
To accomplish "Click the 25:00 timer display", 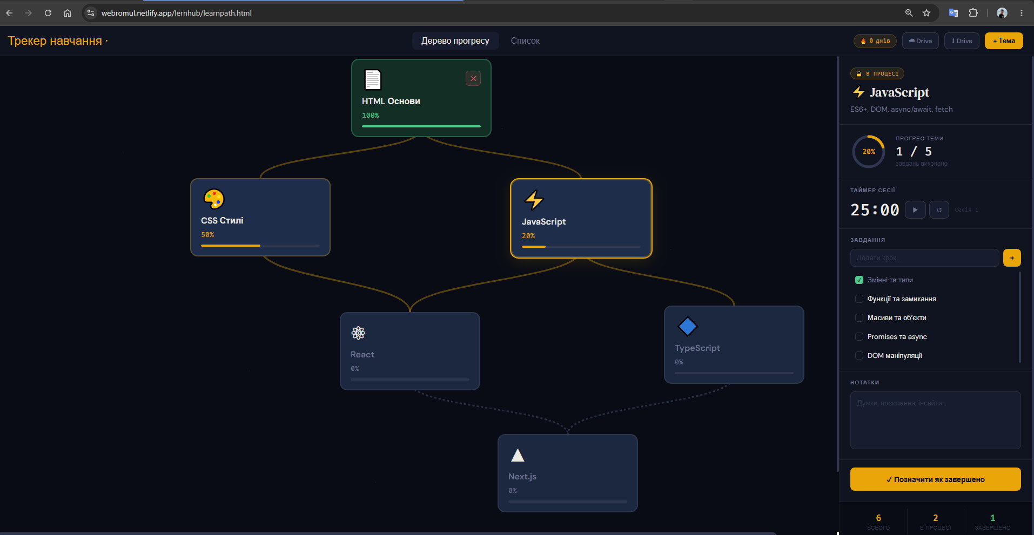I will 875,210.
